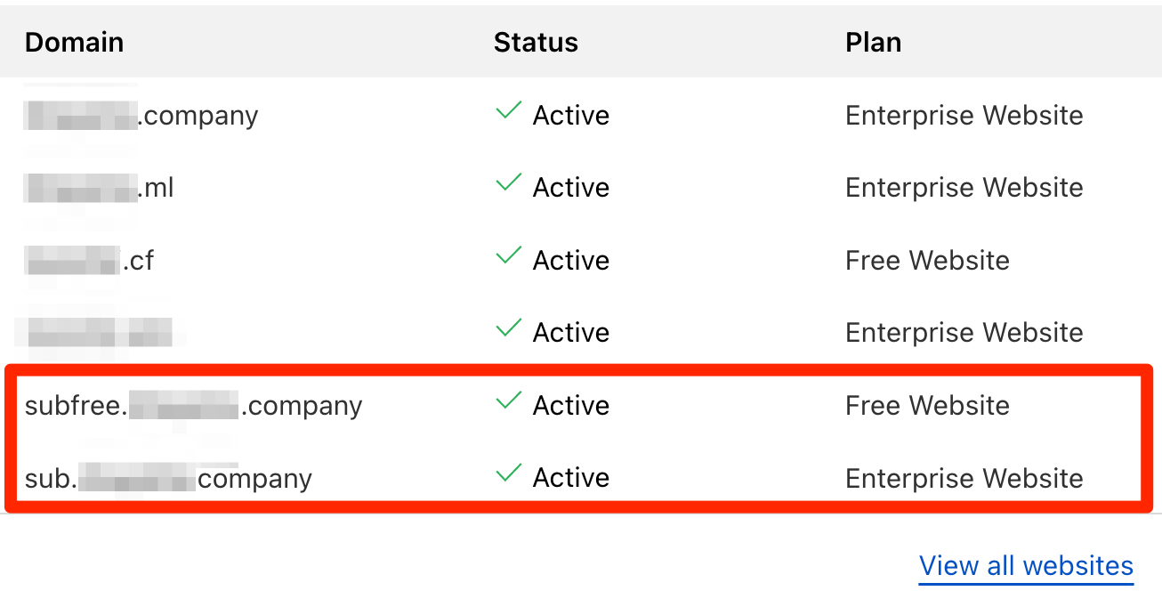Expand the Domain column header menu
This screenshot has width=1162, height=607.
(74, 41)
